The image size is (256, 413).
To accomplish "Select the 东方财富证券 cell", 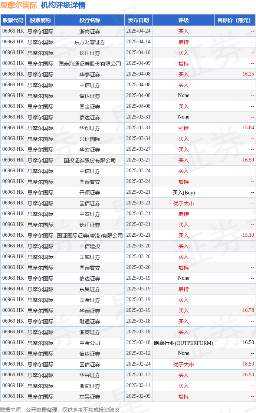I will (90, 42).
